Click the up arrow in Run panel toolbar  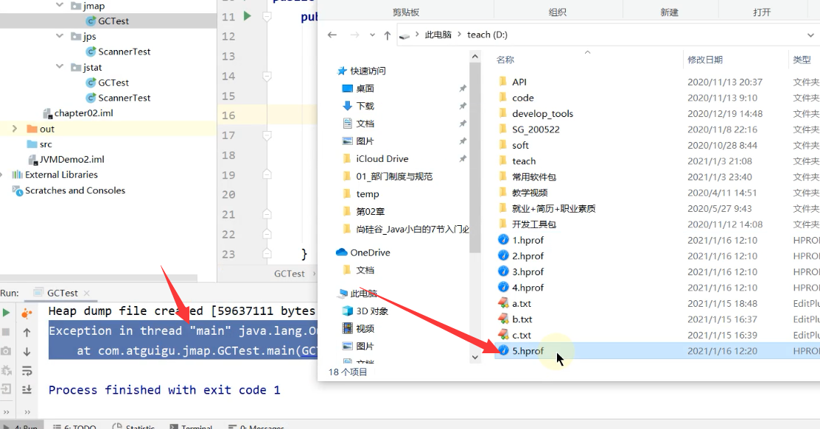[x=27, y=333]
